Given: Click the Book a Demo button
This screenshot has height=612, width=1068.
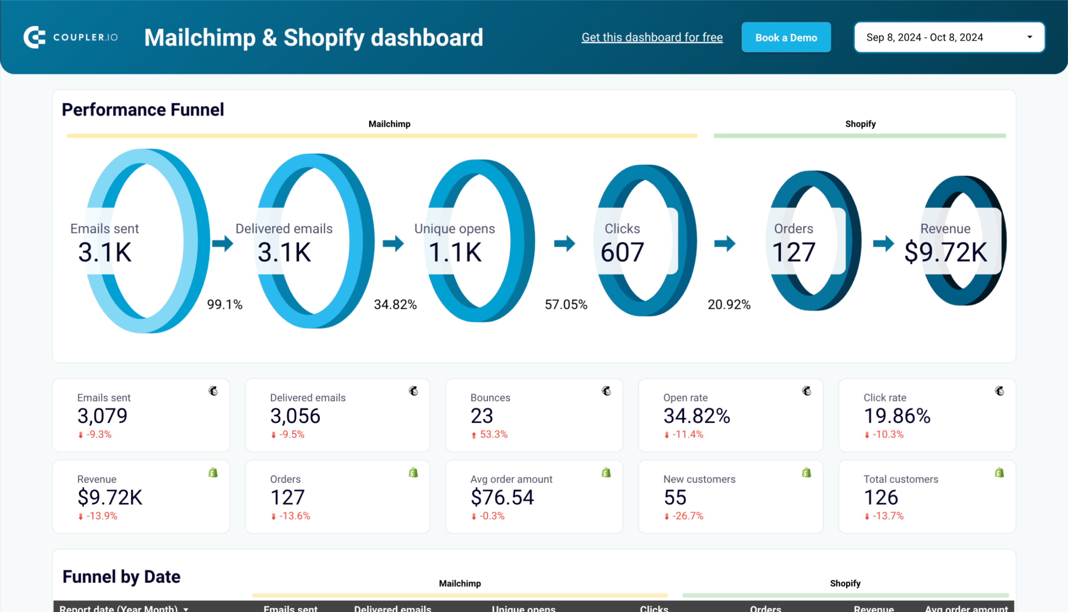Looking at the screenshot, I should tap(786, 38).
